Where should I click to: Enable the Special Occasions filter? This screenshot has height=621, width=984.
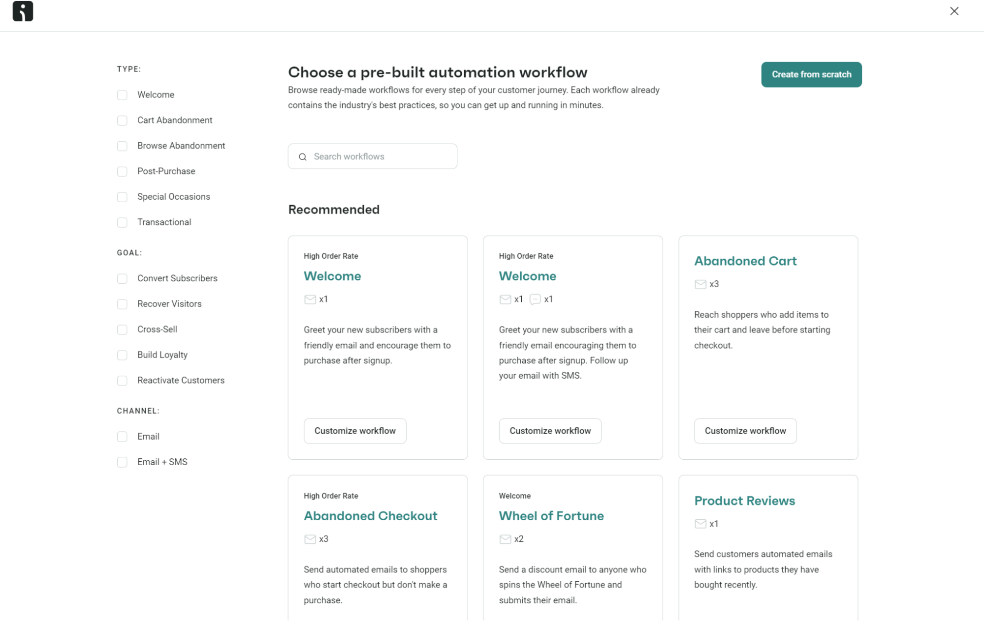[122, 197]
